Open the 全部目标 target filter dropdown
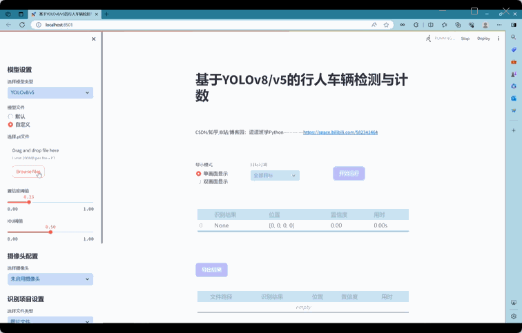Image resolution: width=522 pixels, height=333 pixels. click(275, 176)
